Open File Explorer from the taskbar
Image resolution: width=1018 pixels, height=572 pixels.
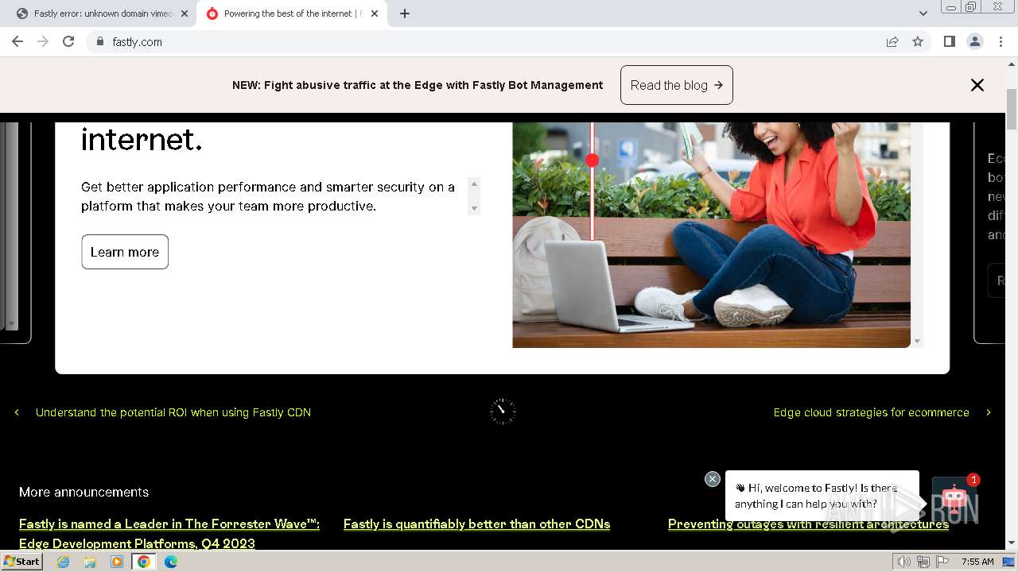[90, 562]
